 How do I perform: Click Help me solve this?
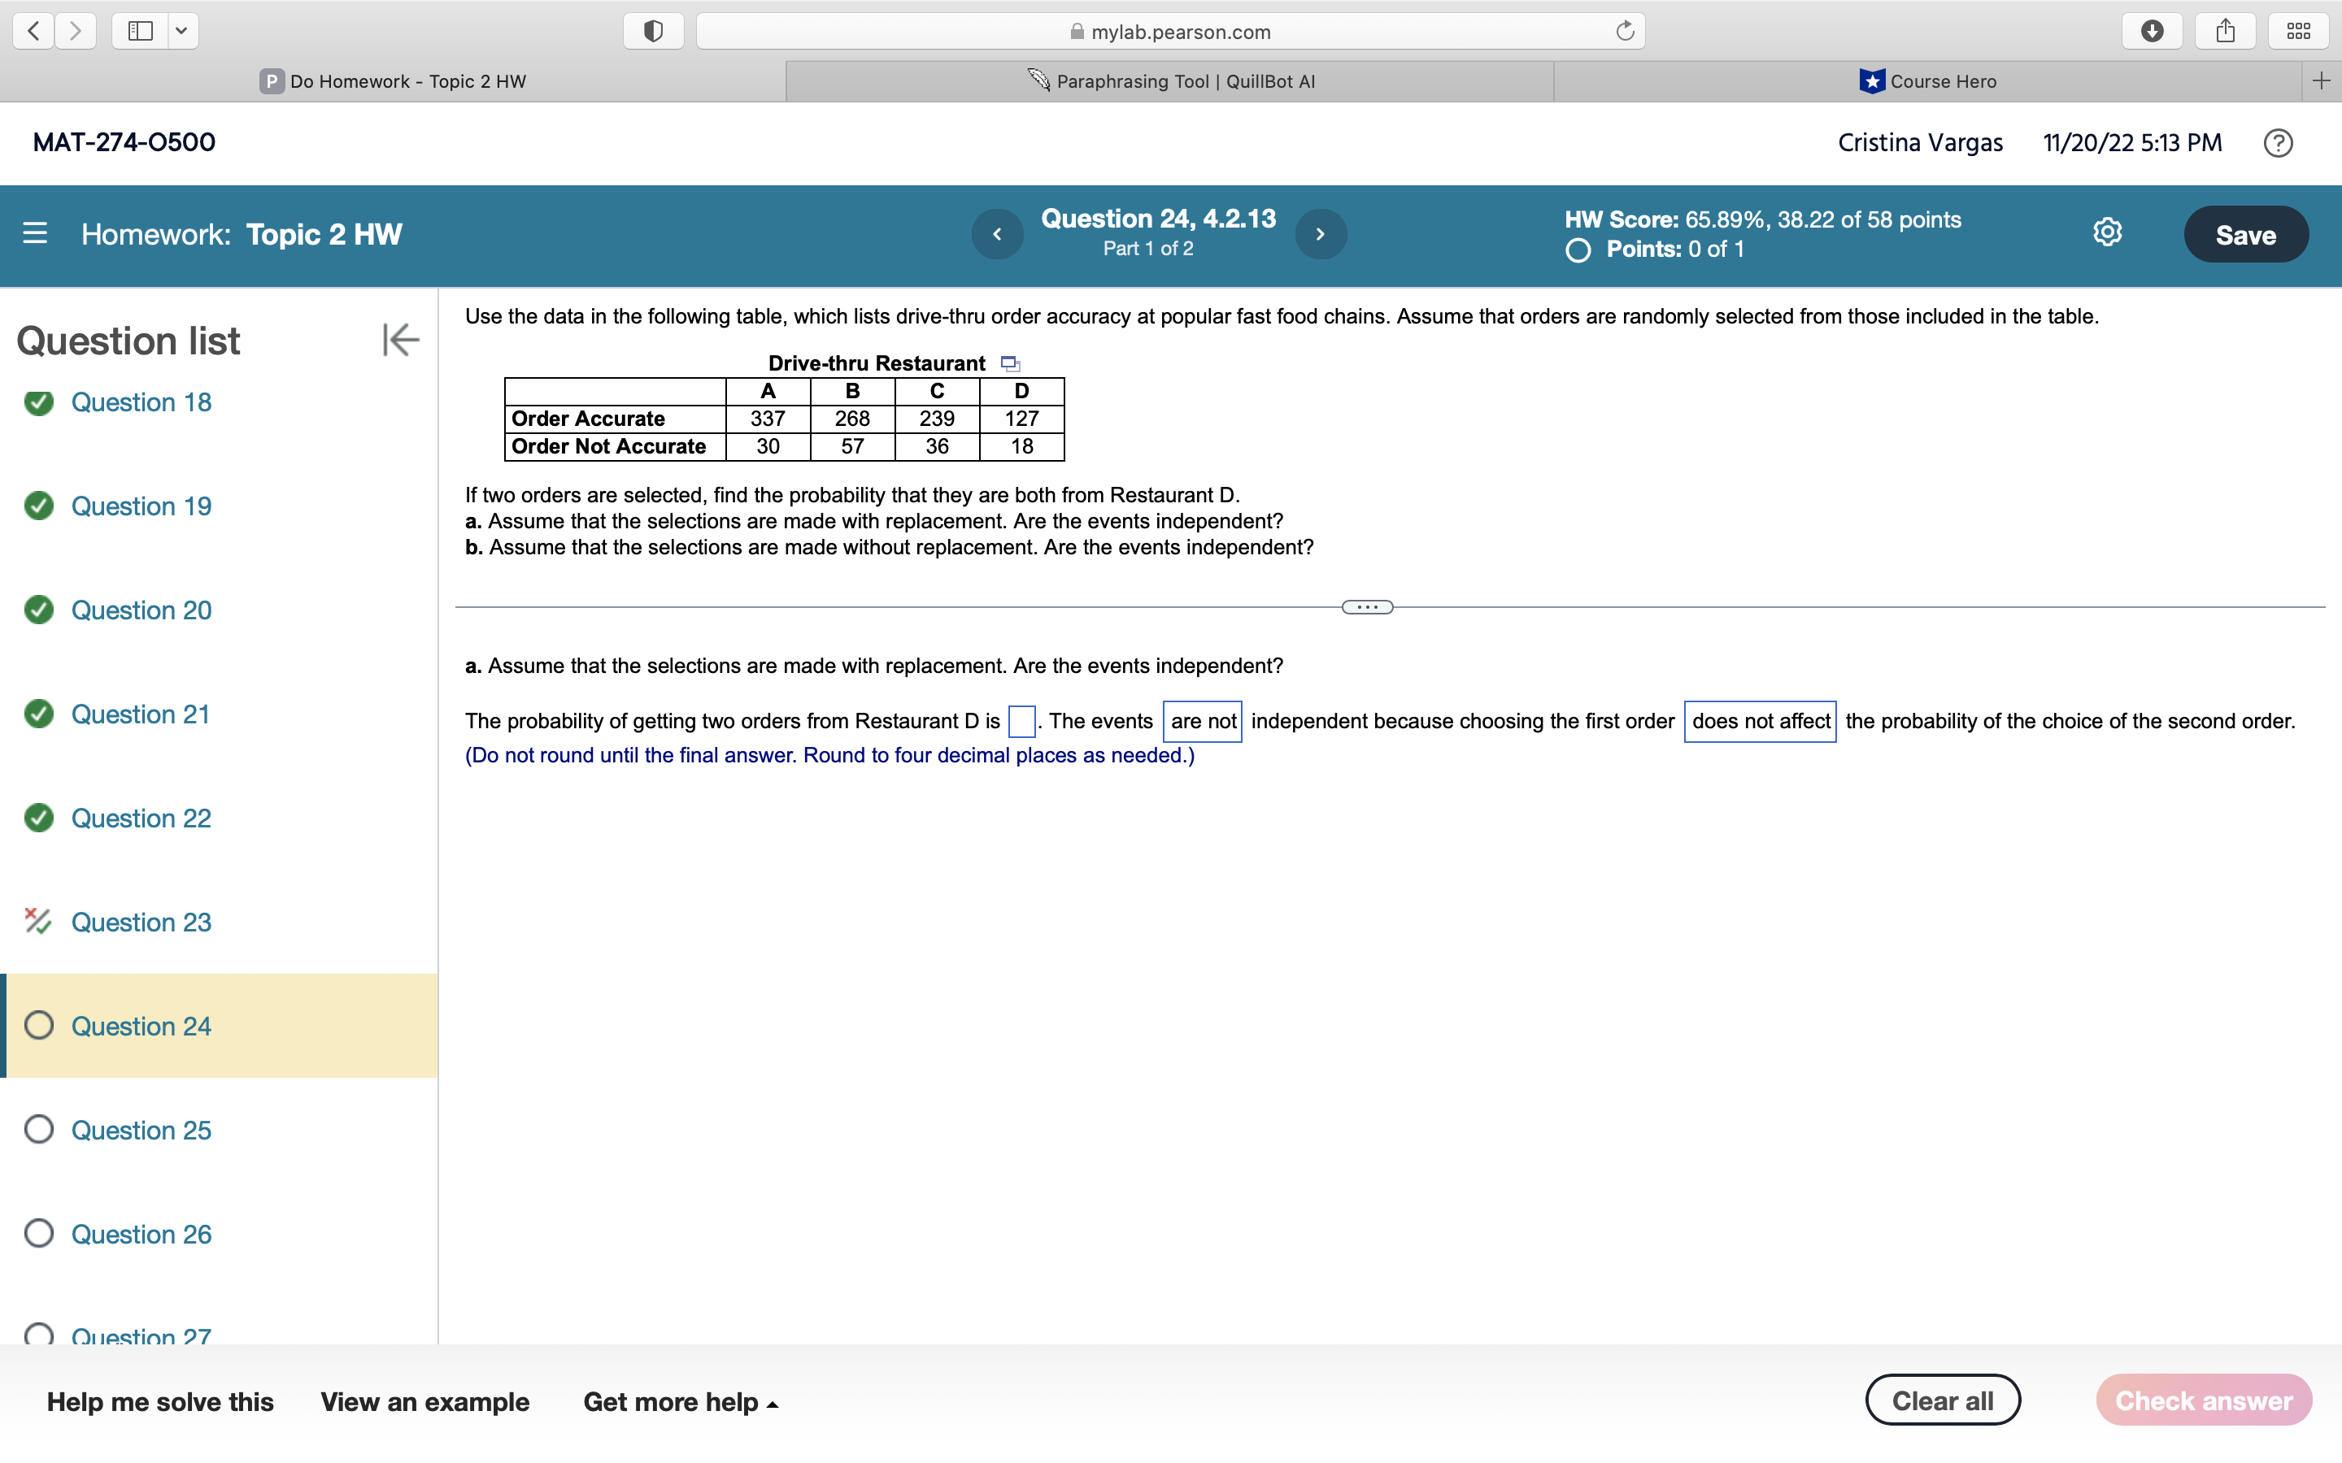point(161,1401)
